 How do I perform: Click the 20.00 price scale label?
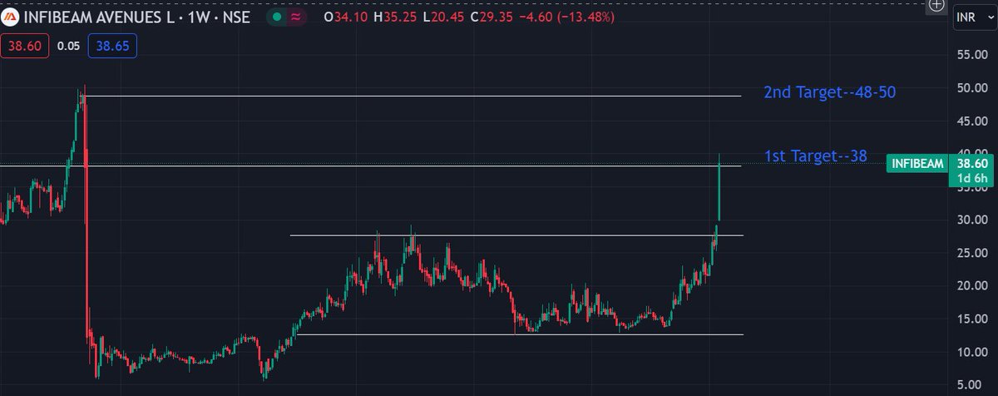tap(974, 285)
